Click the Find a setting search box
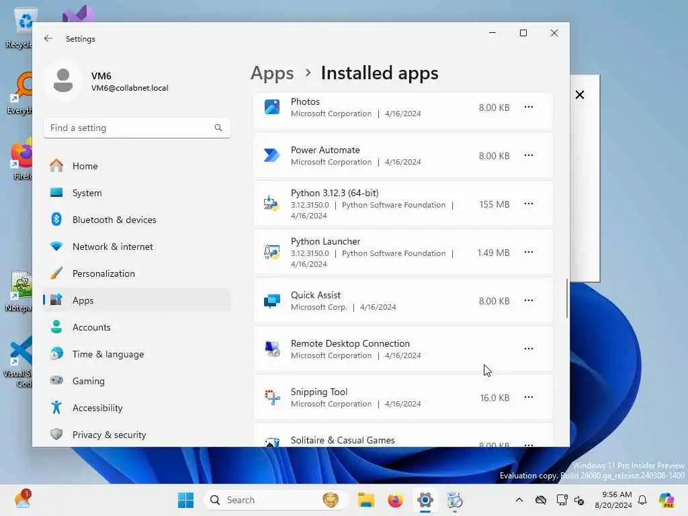Screen dimensions: 688x516 tap(137, 128)
